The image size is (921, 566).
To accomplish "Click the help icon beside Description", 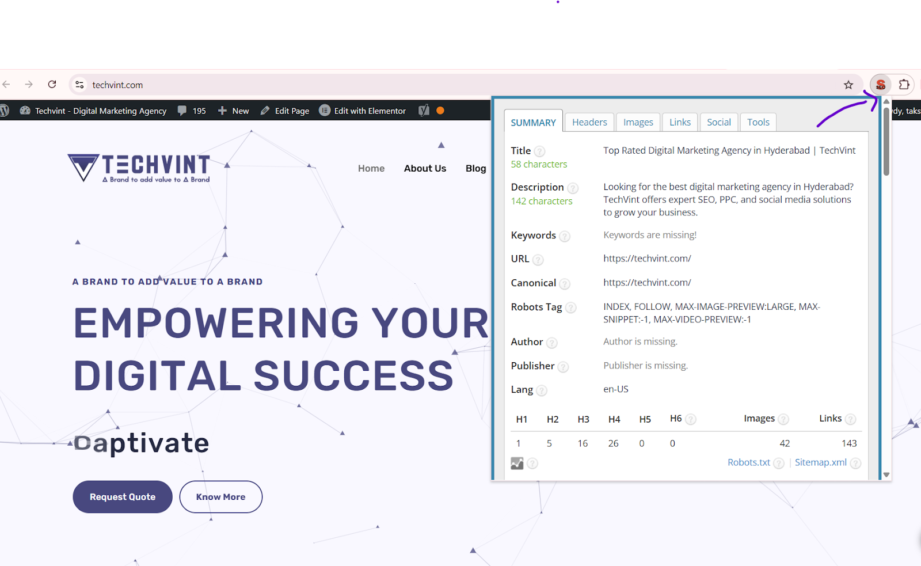I will (573, 188).
